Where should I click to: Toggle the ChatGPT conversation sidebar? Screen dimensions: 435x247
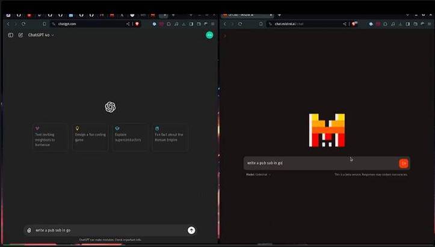tap(11, 35)
